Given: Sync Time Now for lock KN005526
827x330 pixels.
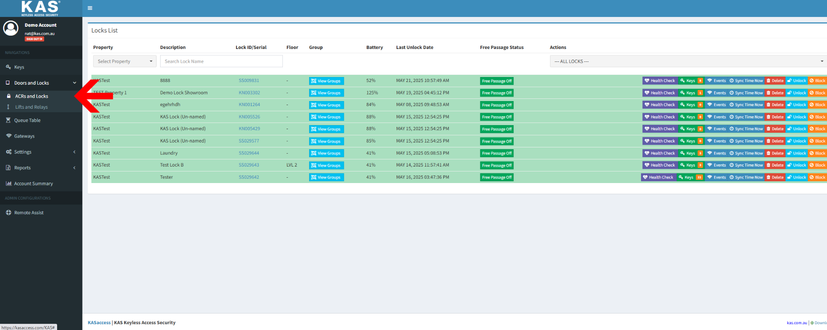Looking at the screenshot, I should pyautogui.click(x=746, y=117).
